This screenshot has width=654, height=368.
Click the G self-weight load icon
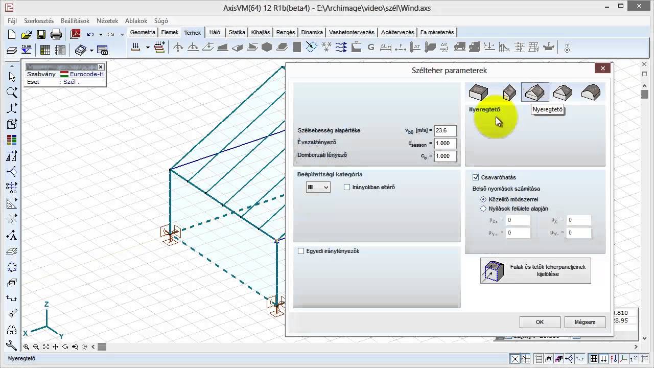pyautogui.click(x=371, y=48)
